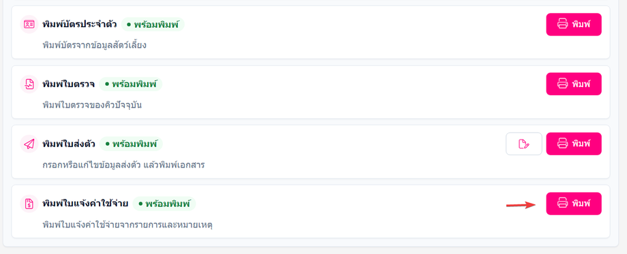Select the พิมพ์ใบตรวจ title
Viewport: 627px width, 254px height.
68,84
